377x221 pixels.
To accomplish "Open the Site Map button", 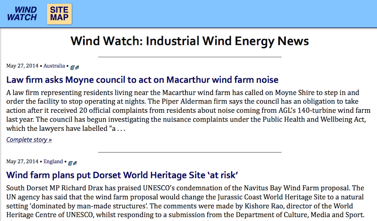I will pyautogui.click(x=59, y=14).
